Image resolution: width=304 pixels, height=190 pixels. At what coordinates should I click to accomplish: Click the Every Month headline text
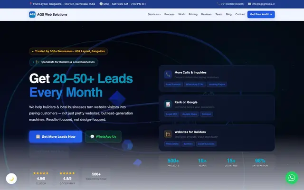point(66,92)
